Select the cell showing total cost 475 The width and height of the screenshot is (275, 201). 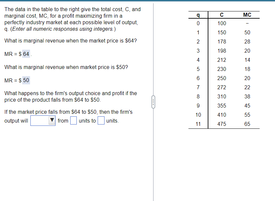point(221,124)
